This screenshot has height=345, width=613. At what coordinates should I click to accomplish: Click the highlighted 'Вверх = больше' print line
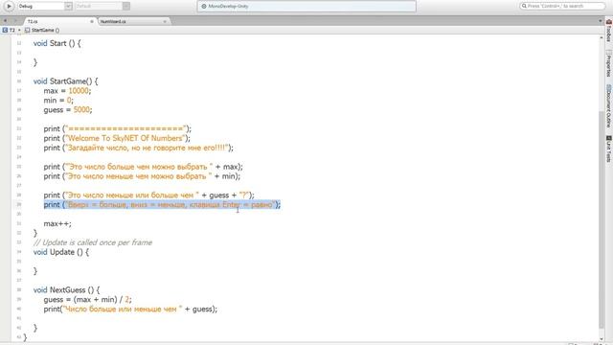click(162, 204)
